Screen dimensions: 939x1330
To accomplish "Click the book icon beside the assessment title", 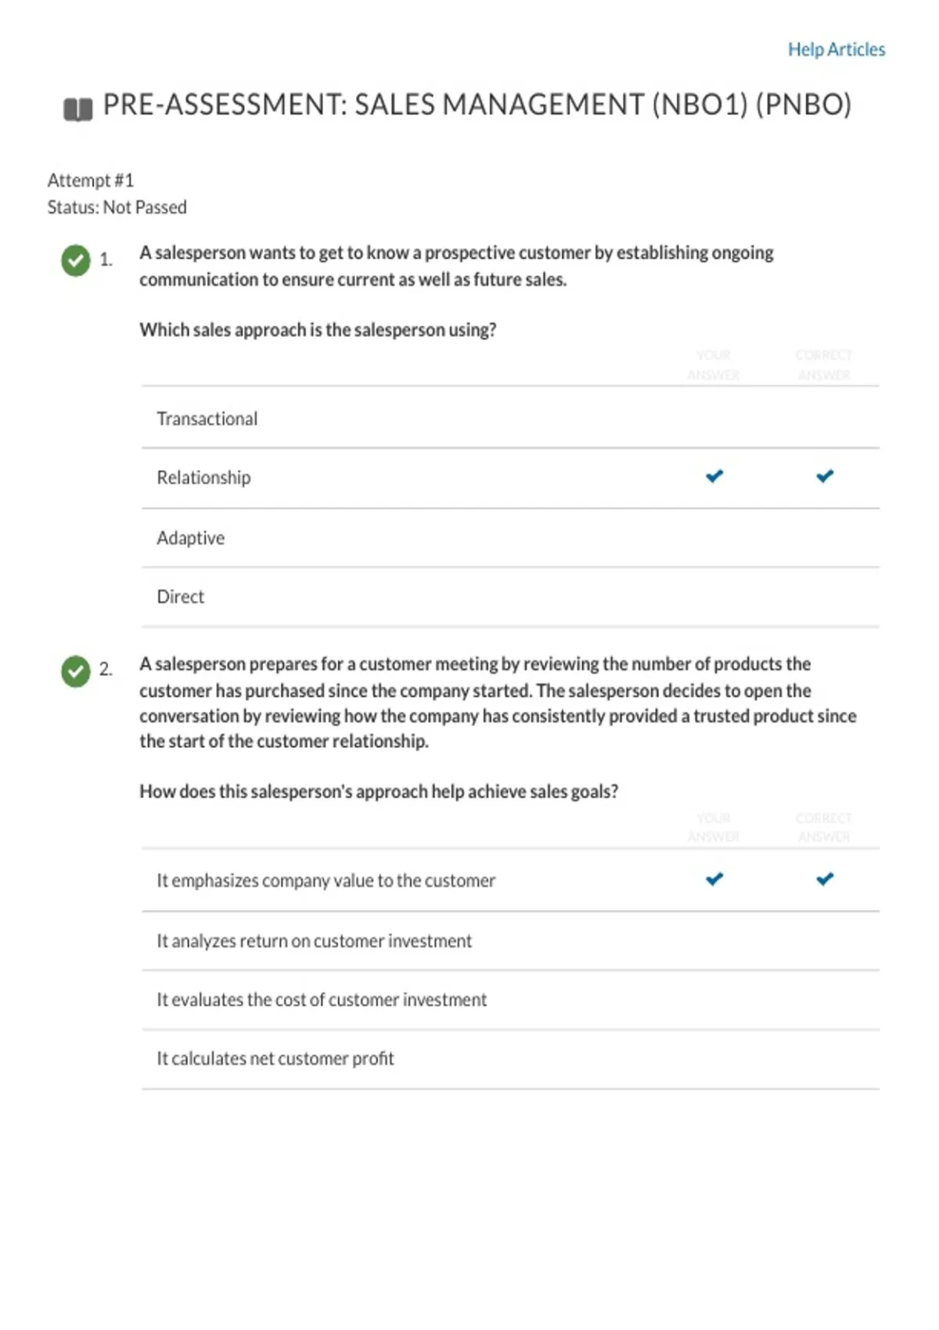I will (x=77, y=109).
